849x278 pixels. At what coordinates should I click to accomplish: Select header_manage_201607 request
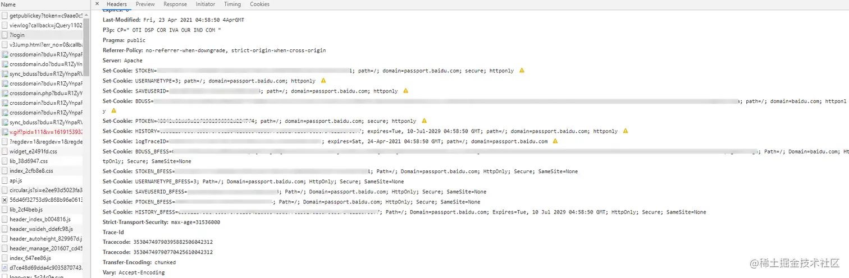42,248
